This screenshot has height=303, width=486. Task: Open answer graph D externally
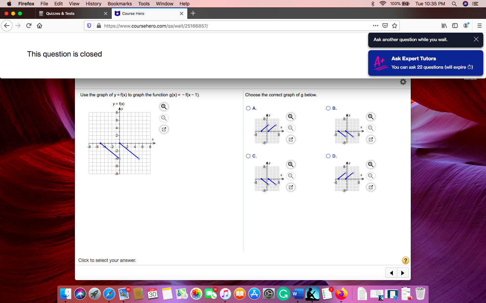point(371,187)
